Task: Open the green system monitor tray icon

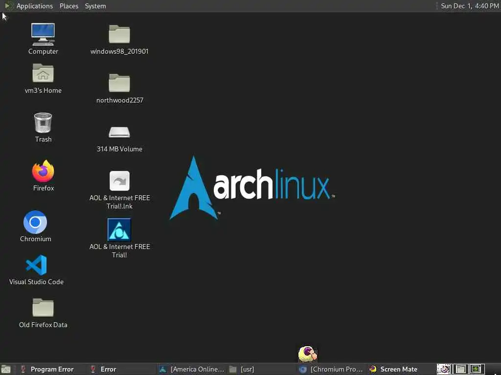Action: tap(476, 369)
